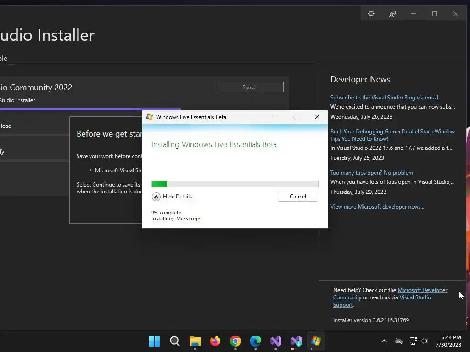Click 'Installing Windows Live Essentials Beta' heading
The width and height of the screenshot is (470, 352).
[214, 144]
